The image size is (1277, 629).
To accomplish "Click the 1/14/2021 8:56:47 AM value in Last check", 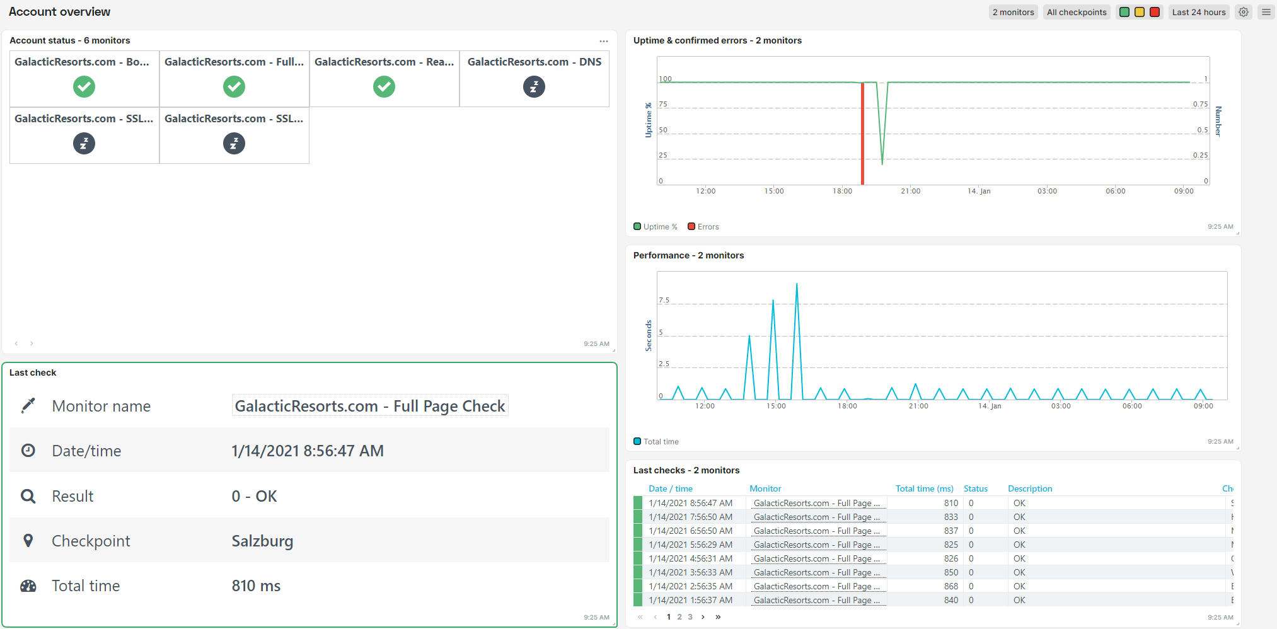I will 308,451.
